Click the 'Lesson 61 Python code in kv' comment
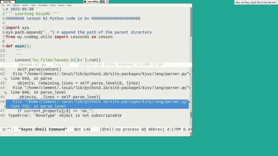The width and height of the screenshot is (278, 156). 58,18
